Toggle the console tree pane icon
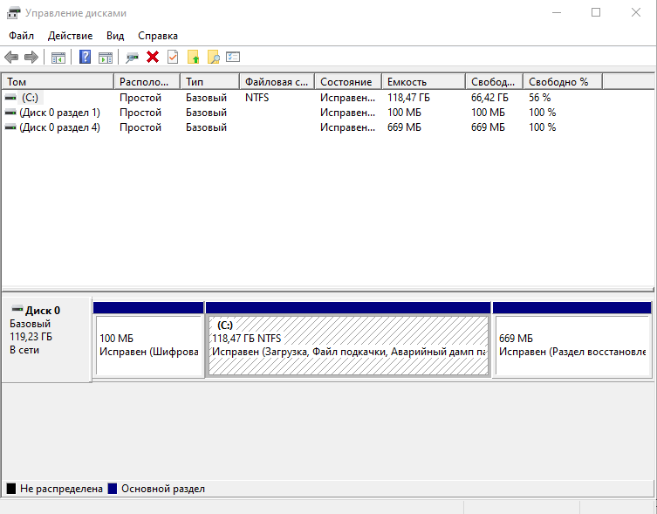 pyautogui.click(x=58, y=57)
